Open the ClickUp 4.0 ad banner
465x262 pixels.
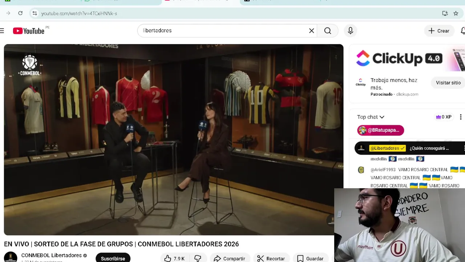coord(407,58)
